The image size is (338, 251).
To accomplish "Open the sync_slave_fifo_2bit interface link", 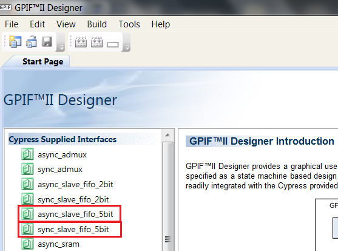I will 73,199.
